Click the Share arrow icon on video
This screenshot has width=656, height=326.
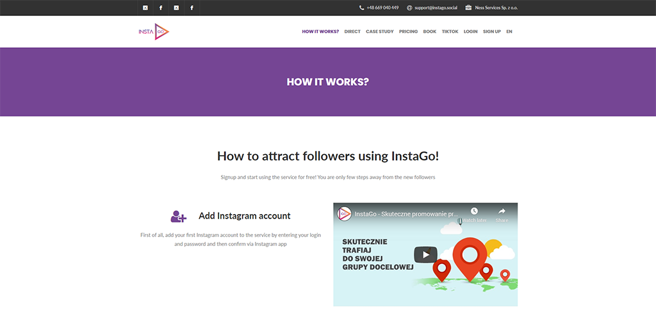pos(502,211)
